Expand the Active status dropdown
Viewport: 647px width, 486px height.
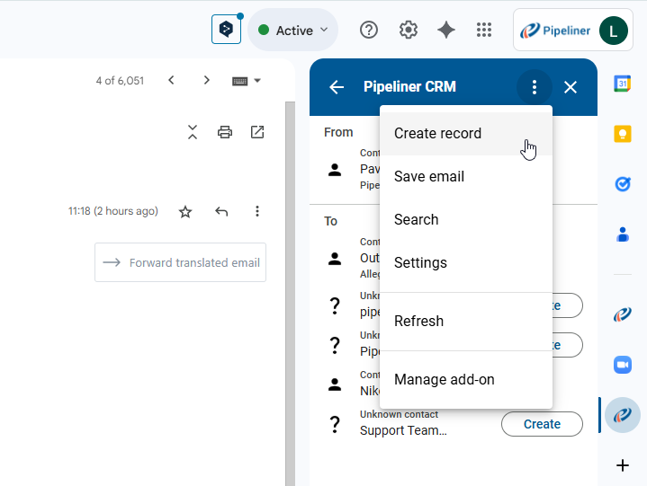click(x=292, y=31)
